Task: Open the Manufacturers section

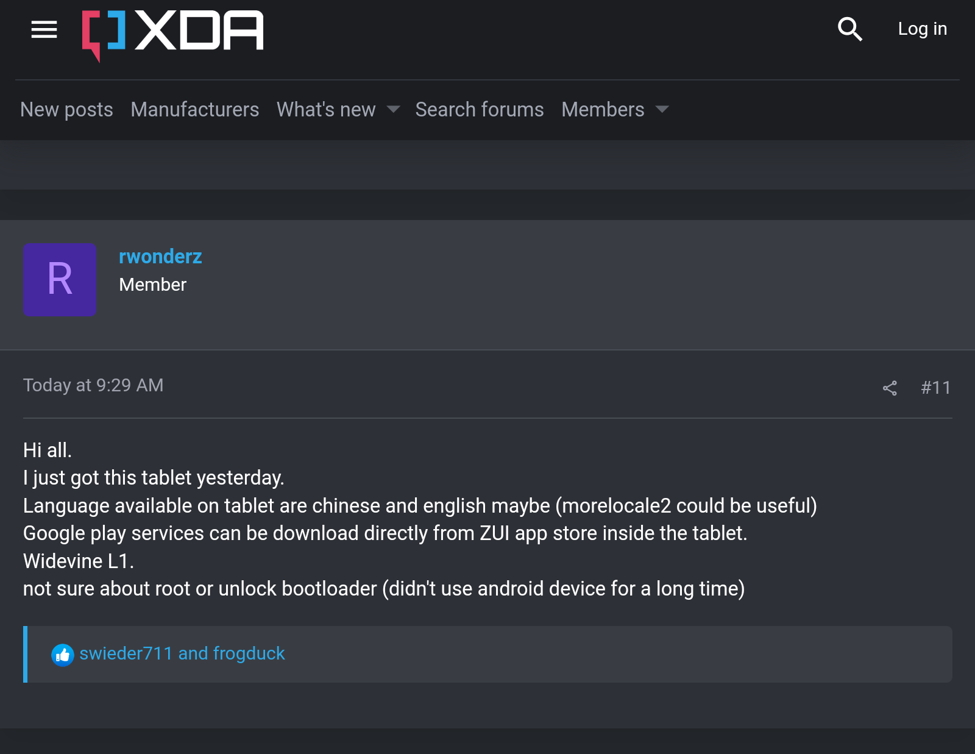Action: click(x=195, y=110)
